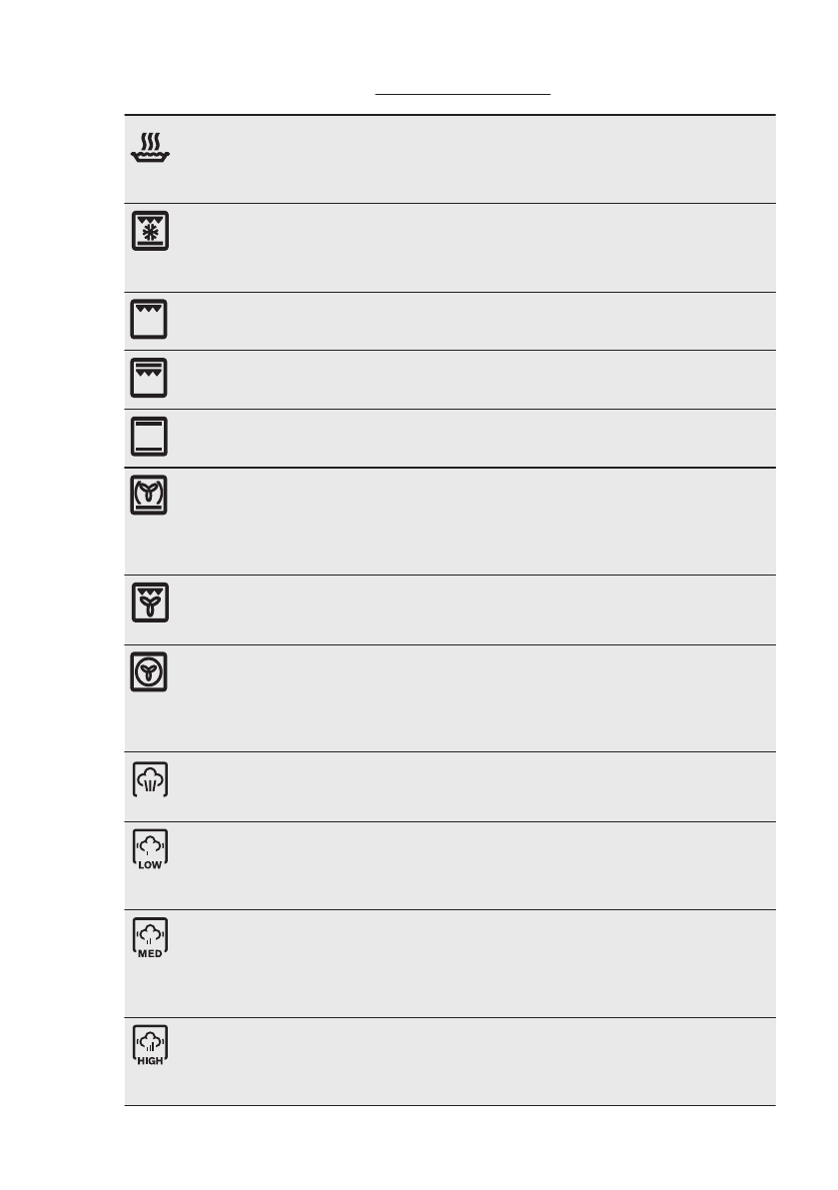Select the fan with bottom heat icon
The height and width of the screenshot is (1190, 838).
coord(150,496)
